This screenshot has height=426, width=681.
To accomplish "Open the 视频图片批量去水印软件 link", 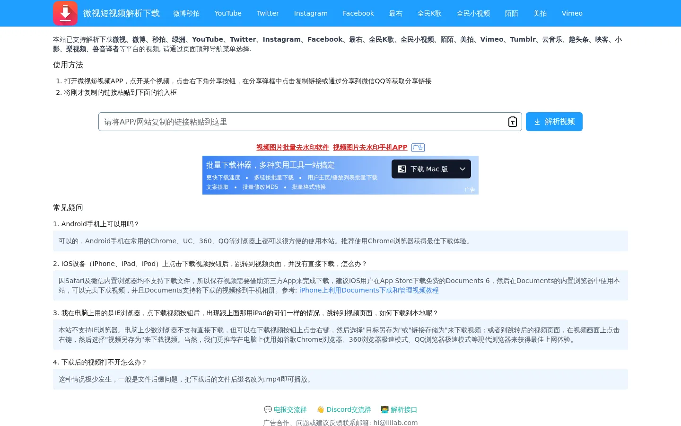I will pyautogui.click(x=293, y=147).
